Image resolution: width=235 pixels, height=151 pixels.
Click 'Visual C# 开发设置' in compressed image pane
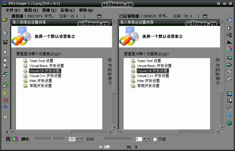click(153, 71)
